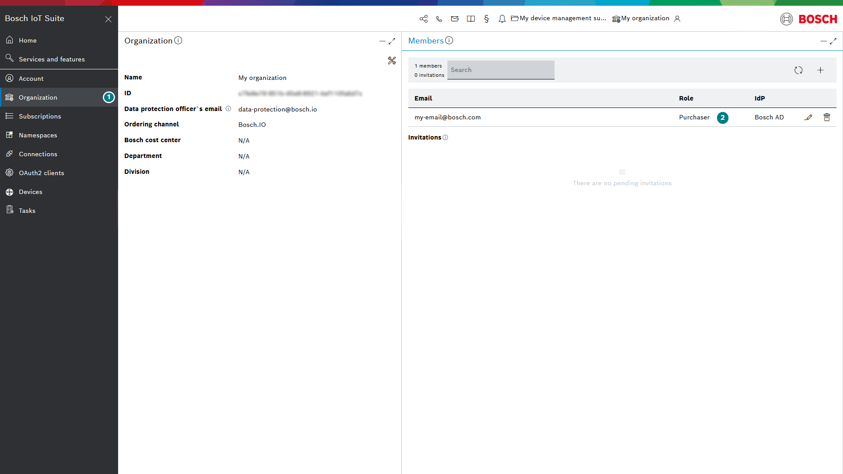This screenshot has height=474, width=843.
Task: Sort by Email column header
Action: pos(423,98)
